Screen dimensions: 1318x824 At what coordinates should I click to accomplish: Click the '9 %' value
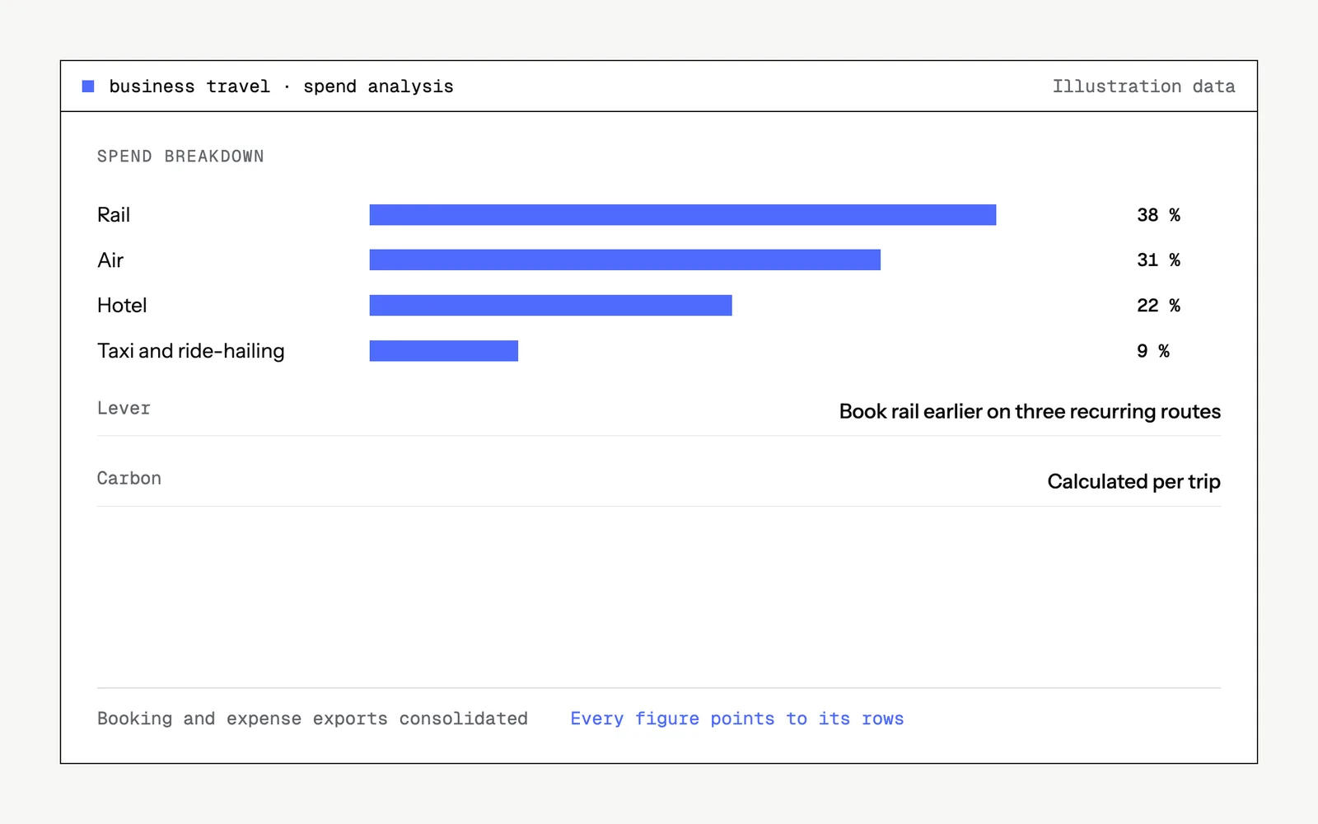point(1153,351)
